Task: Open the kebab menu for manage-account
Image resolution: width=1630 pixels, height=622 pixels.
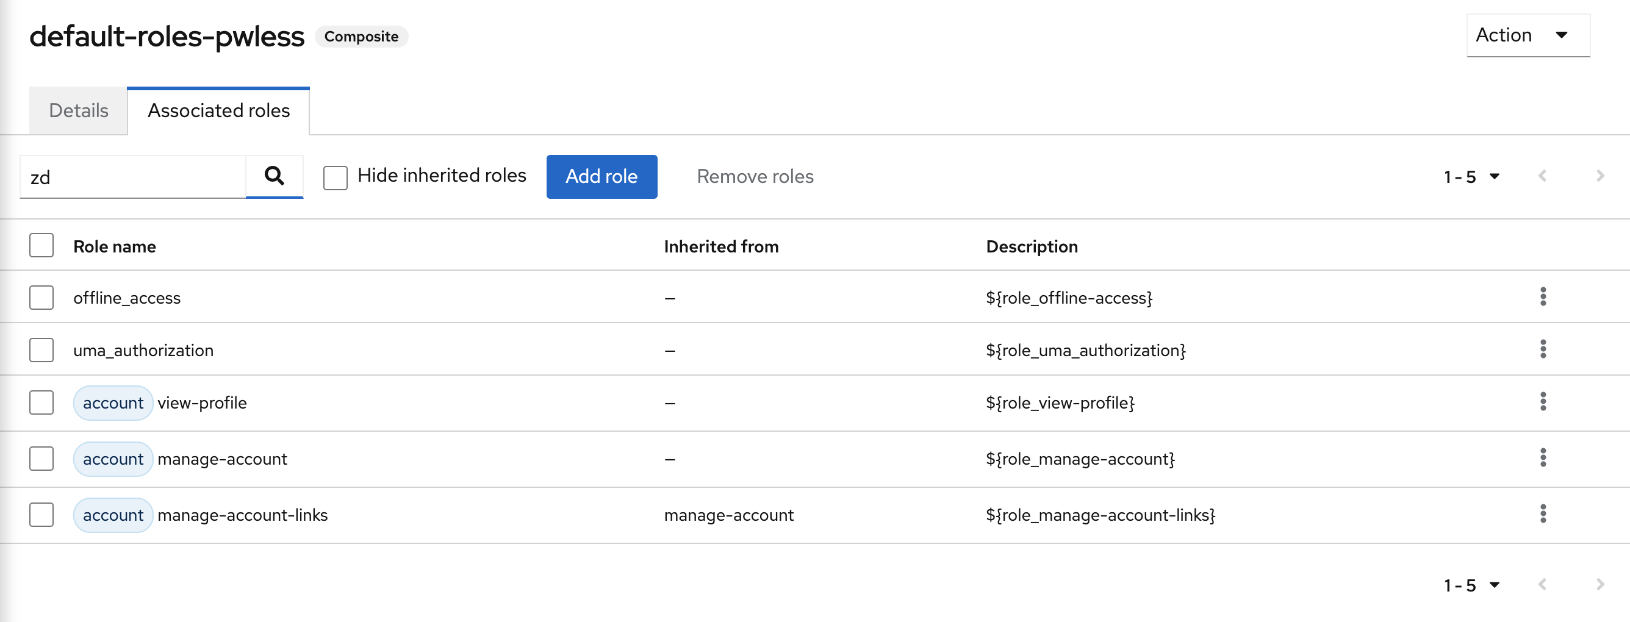Action: tap(1543, 458)
